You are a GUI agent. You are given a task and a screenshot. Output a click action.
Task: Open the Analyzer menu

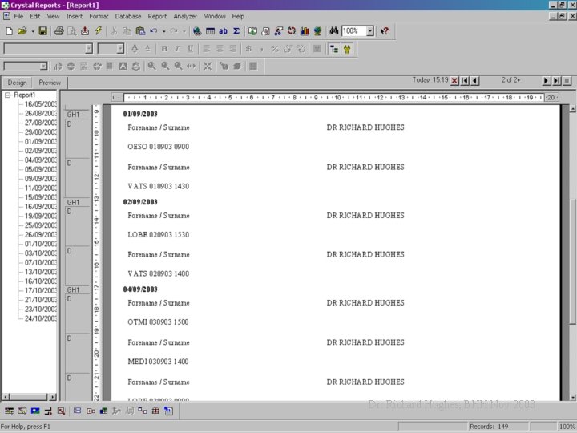[x=185, y=16]
